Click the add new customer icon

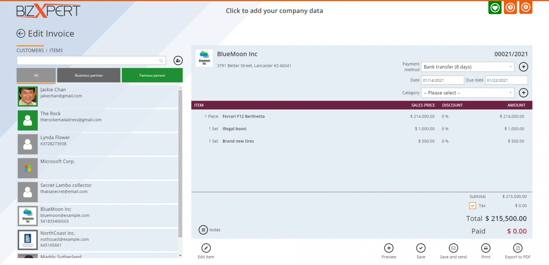(x=178, y=61)
